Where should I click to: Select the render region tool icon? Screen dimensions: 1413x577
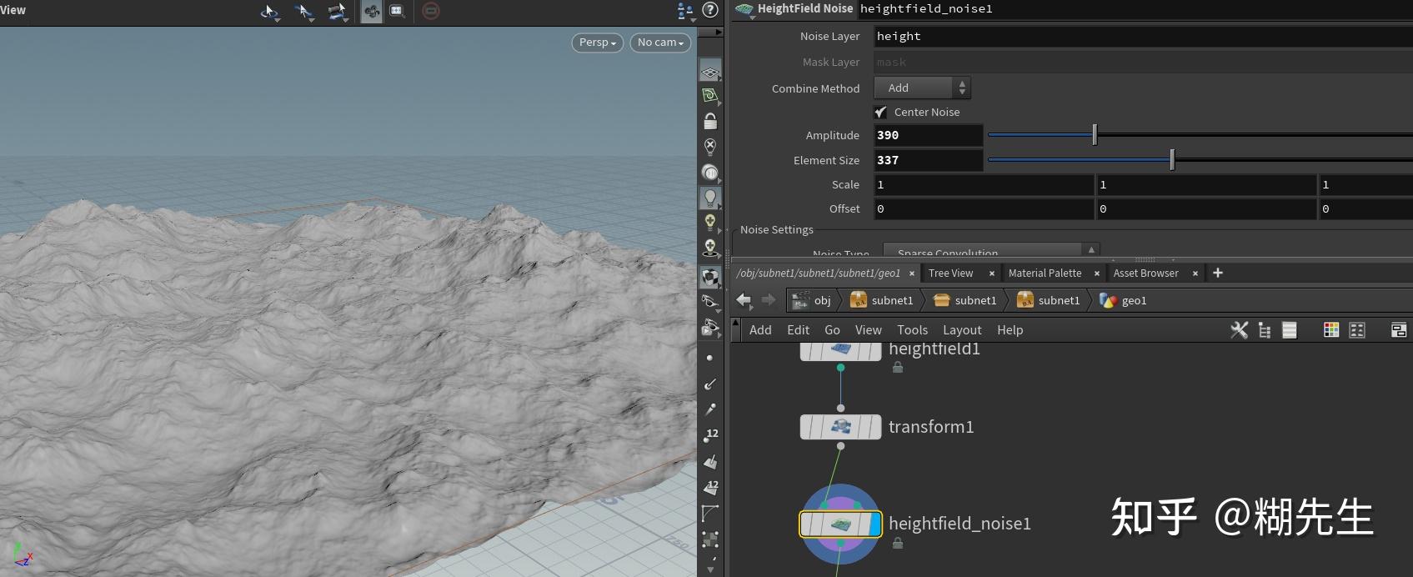(x=397, y=11)
